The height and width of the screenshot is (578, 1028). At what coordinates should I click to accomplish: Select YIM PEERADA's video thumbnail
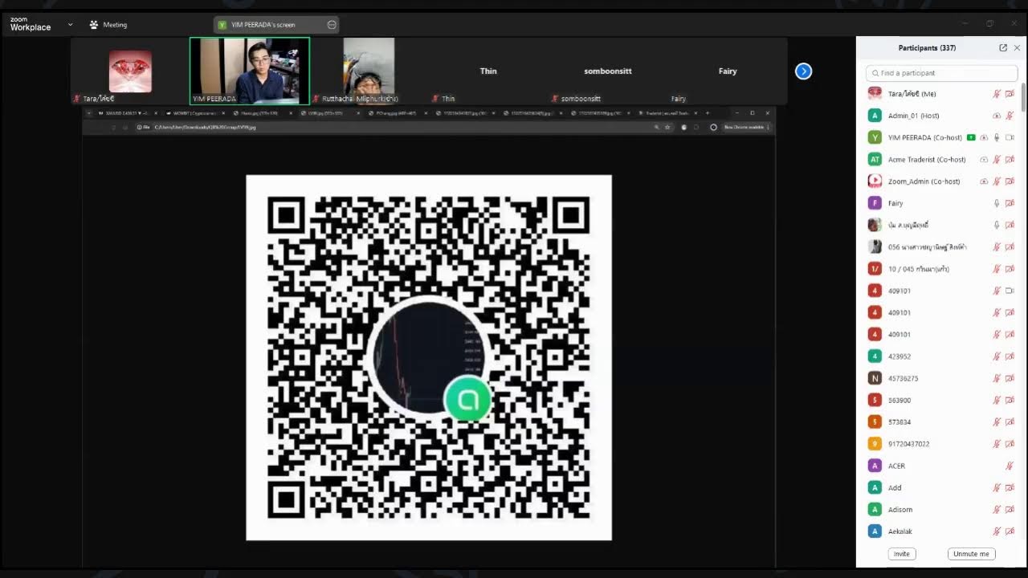[x=250, y=71]
